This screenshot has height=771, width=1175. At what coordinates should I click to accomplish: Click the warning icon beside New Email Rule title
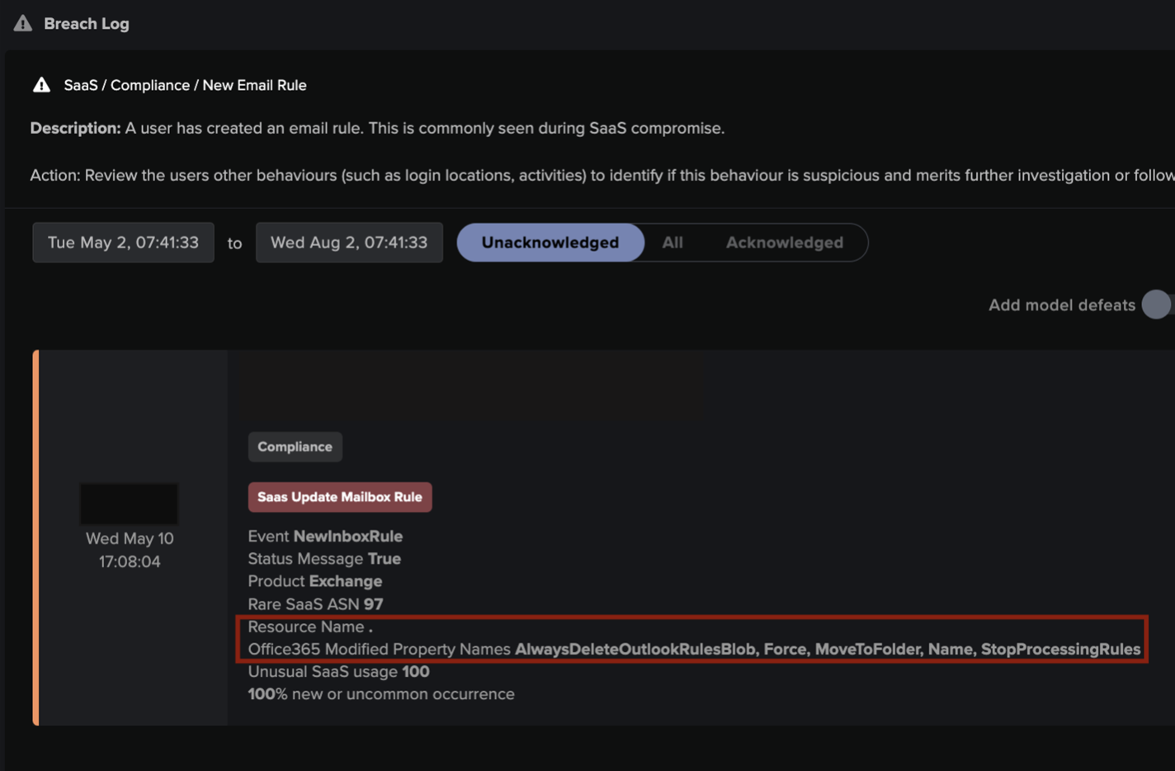click(41, 84)
